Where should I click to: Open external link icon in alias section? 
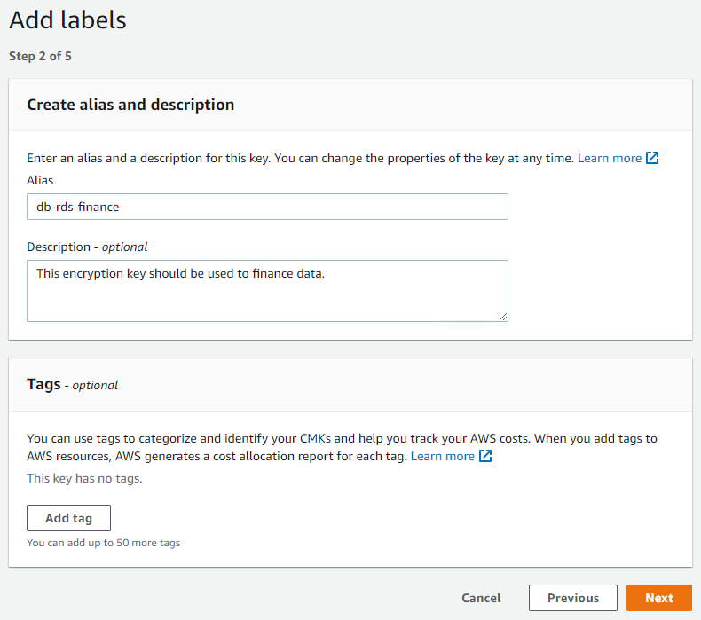[x=652, y=158]
